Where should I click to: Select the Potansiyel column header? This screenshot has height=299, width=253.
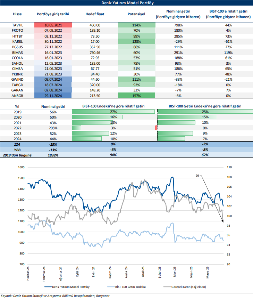(136, 14)
